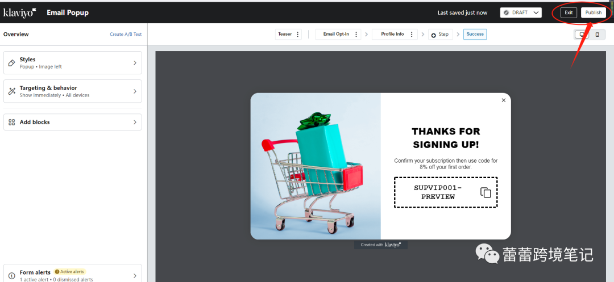Click the arrow after Profile Info
This screenshot has width=614, height=282.
(x=423, y=35)
